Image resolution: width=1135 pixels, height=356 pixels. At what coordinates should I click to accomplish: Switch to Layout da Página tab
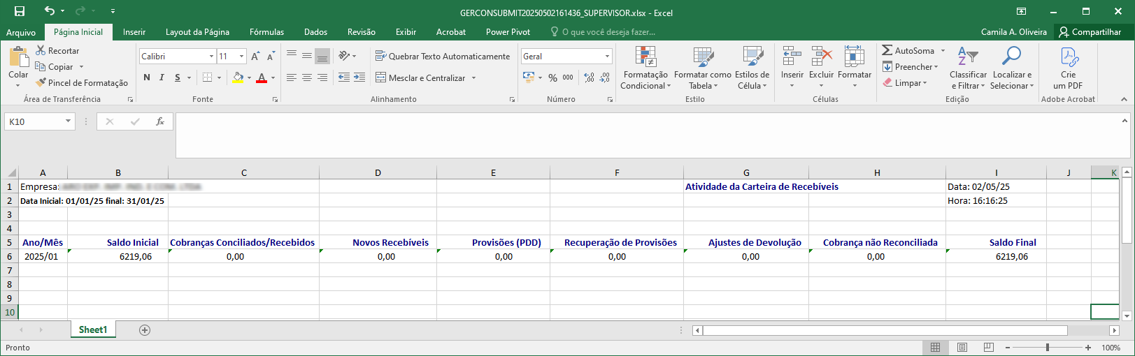(x=197, y=32)
